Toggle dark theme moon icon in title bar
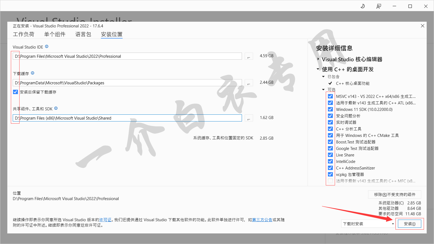Viewport: 434px width, 244px height. point(363,6)
